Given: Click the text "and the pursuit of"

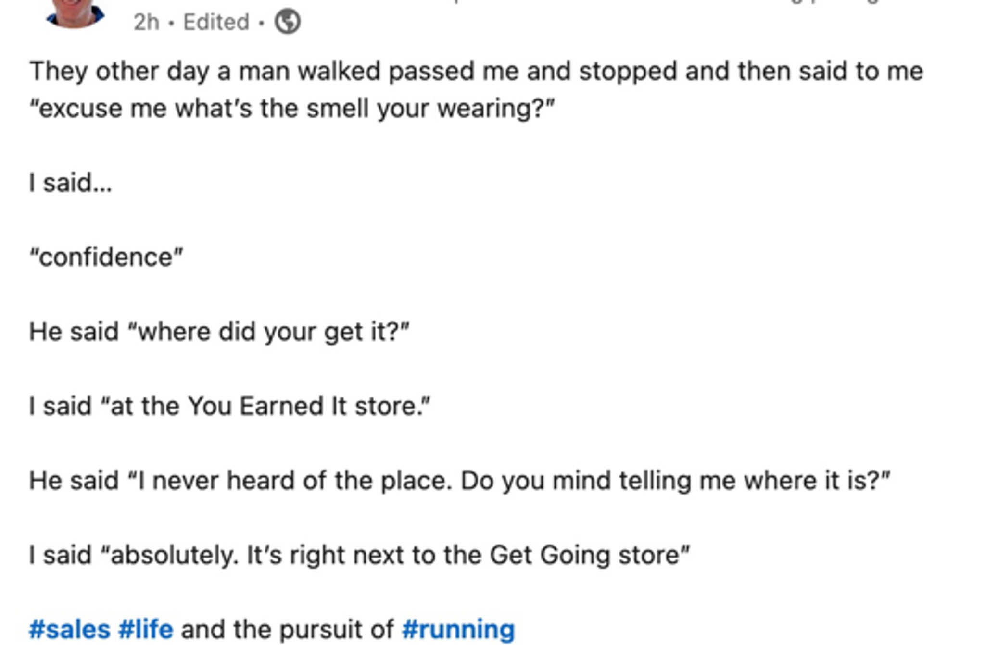Looking at the screenshot, I should click(288, 629).
